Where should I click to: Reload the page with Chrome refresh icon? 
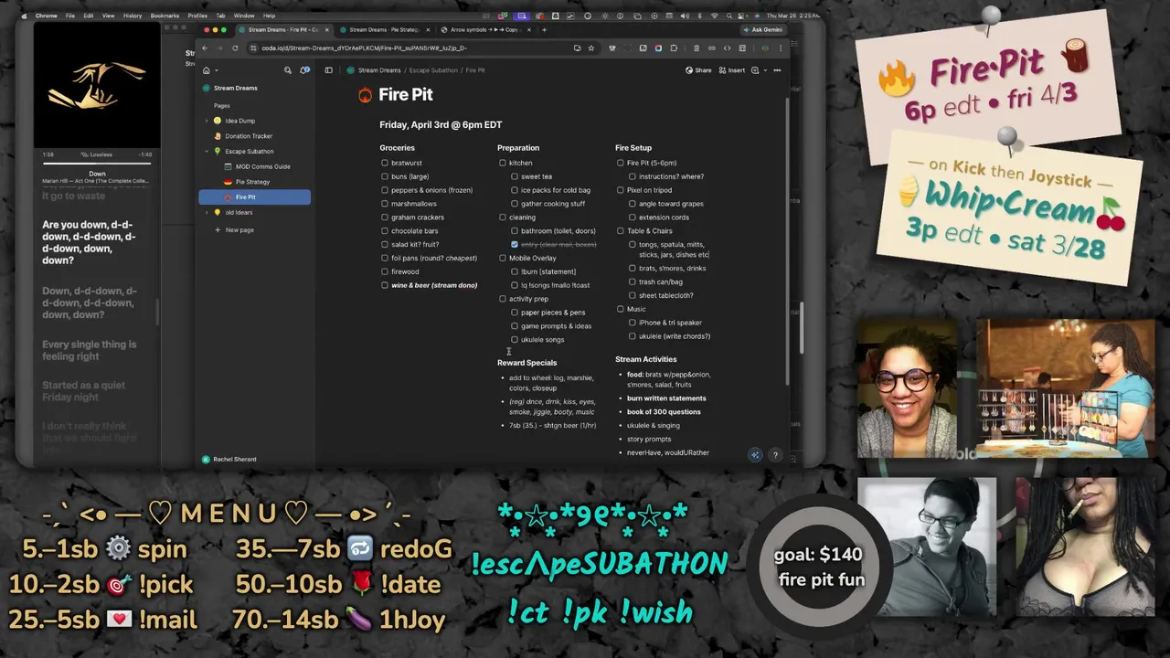point(236,48)
